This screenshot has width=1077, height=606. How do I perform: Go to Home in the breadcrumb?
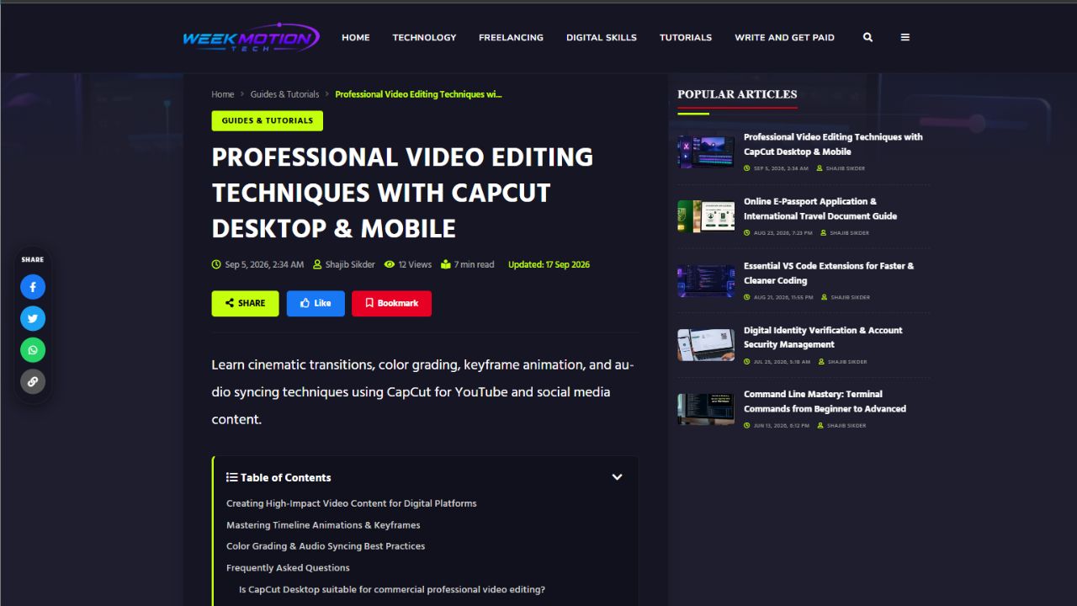pyautogui.click(x=223, y=94)
